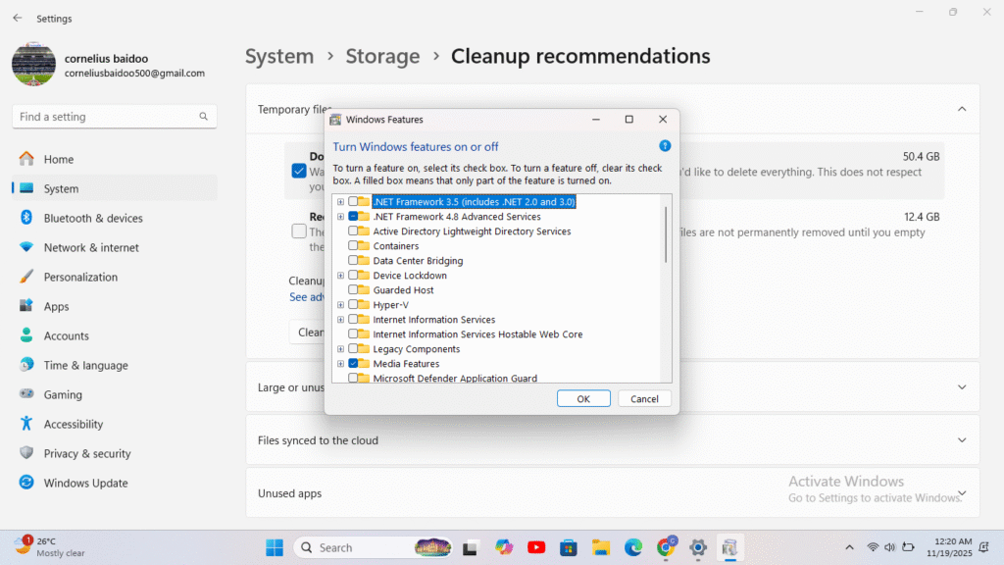Open Google Chrome from the taskbar
The width and height of the screenshot is (1004, 565).
click(666, 547)
